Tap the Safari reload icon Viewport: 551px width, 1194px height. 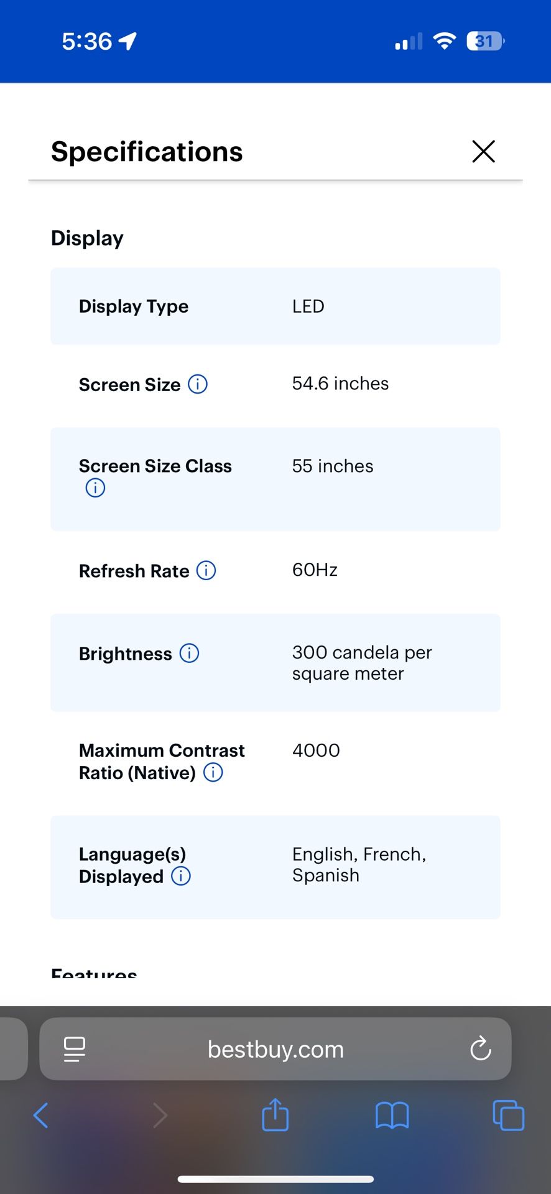480,1049
